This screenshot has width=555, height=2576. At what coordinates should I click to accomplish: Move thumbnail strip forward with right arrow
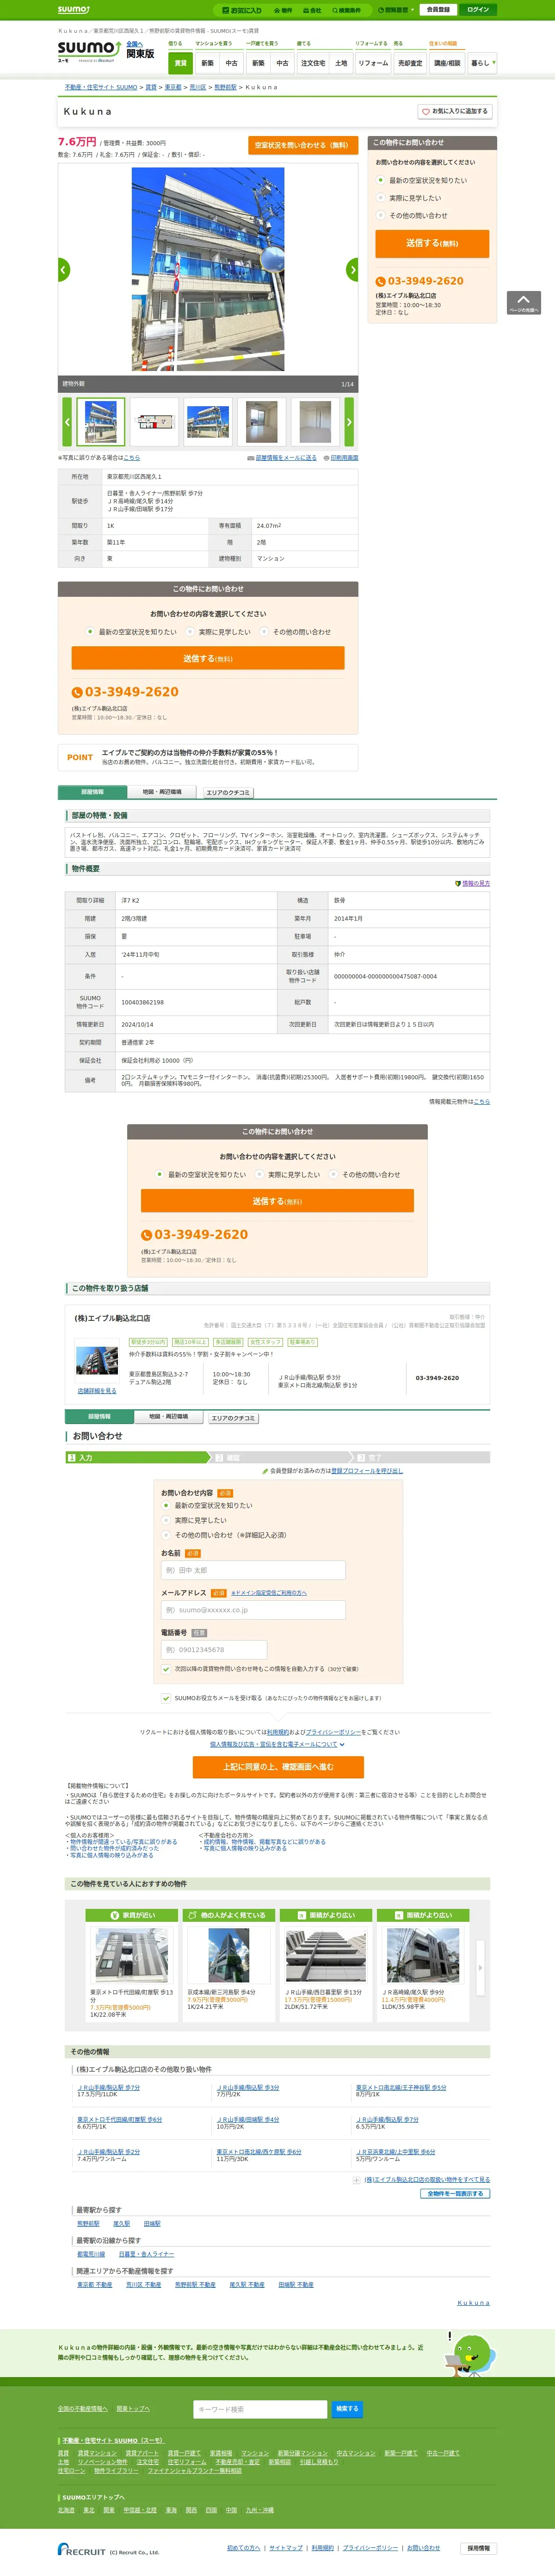pos(349,422)
